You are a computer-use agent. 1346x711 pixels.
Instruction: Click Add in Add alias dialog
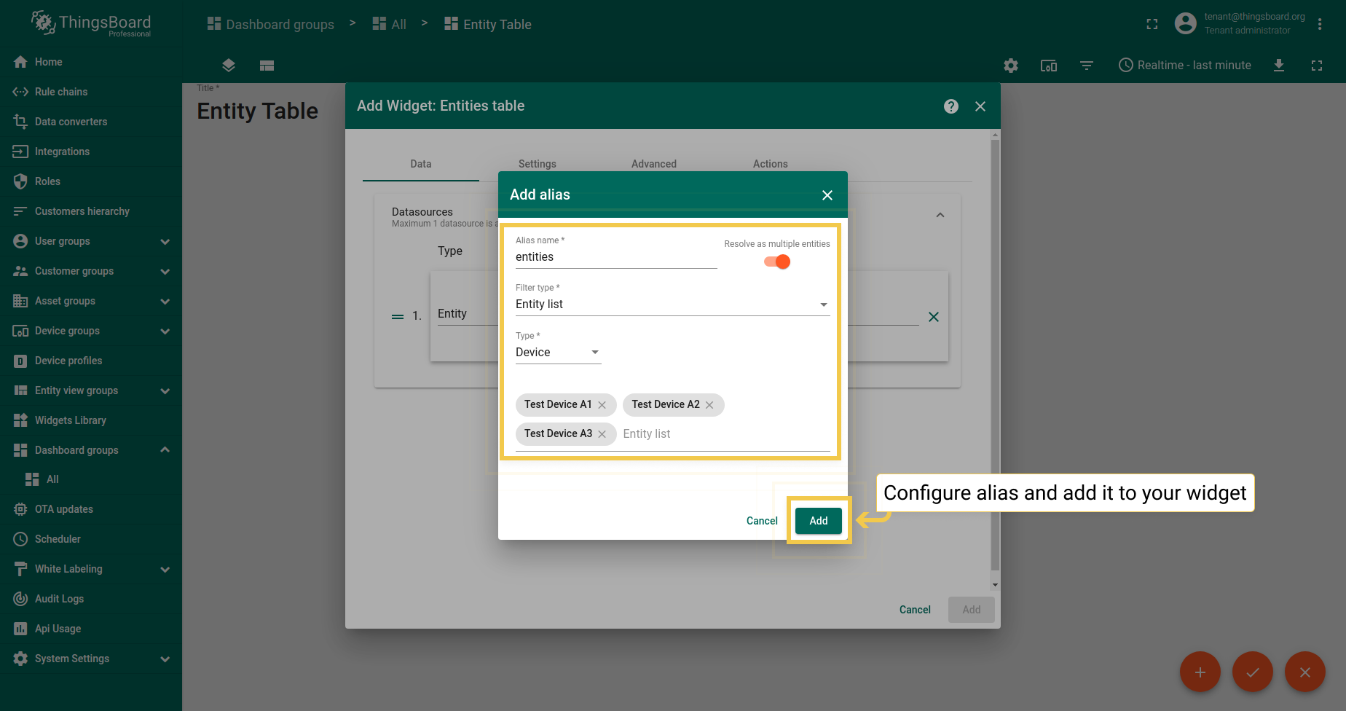point(819,521)
